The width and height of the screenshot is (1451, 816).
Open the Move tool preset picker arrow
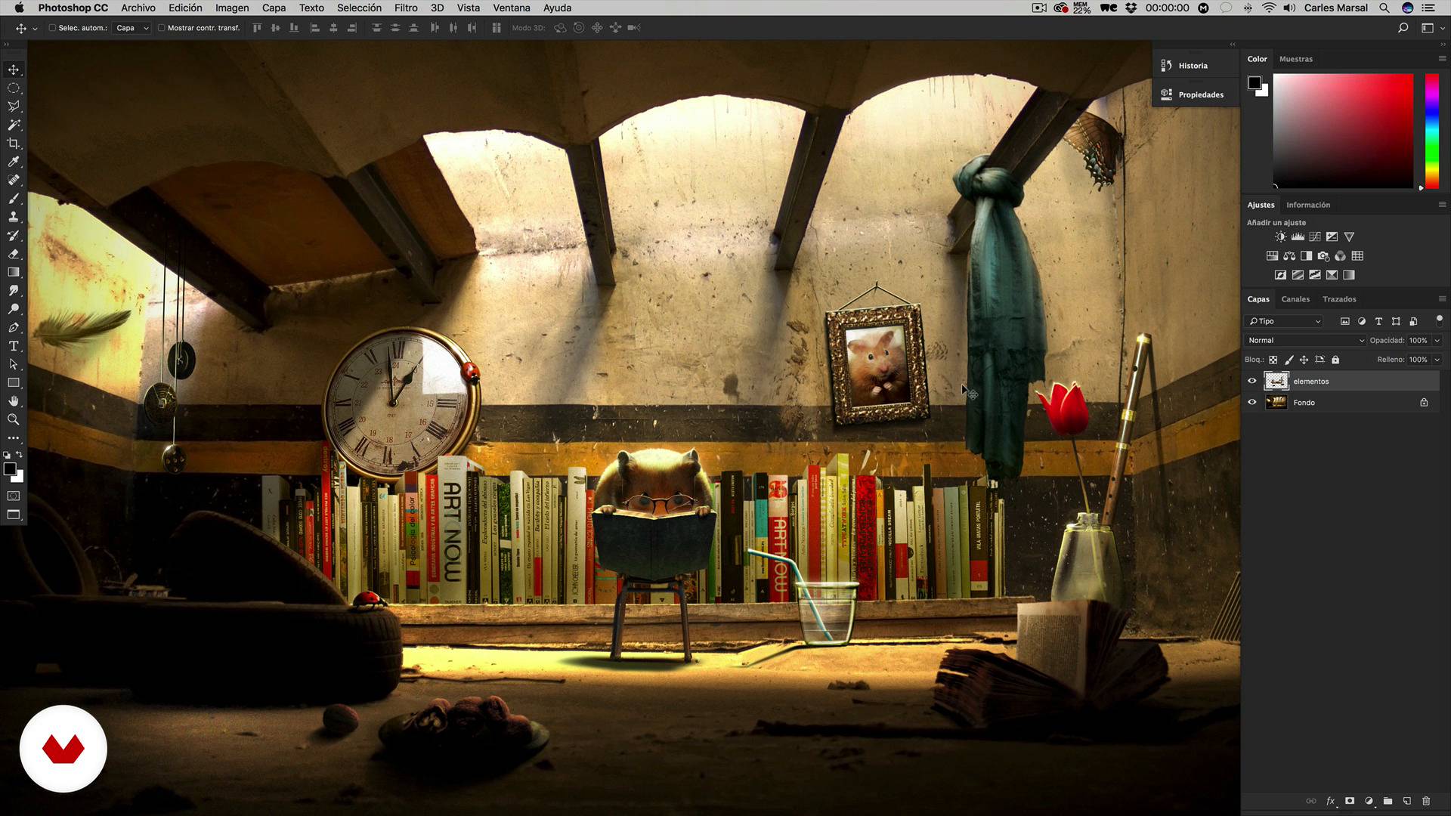pos(35,29)
